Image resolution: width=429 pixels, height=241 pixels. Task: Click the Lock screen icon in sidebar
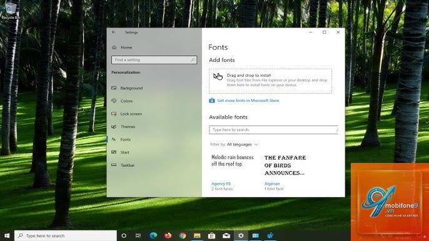point(114,114)
